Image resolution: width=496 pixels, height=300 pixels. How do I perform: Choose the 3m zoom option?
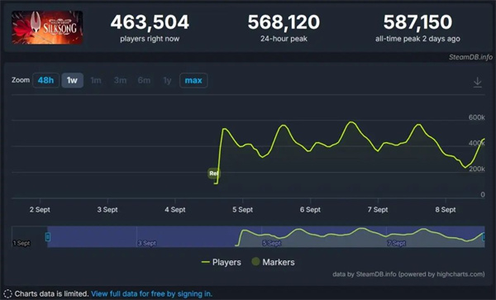[x=120, y=80]
